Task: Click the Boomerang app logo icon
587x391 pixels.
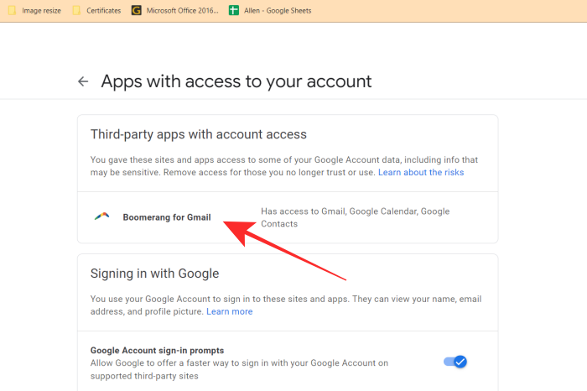Action: click(x=101, y=216)
